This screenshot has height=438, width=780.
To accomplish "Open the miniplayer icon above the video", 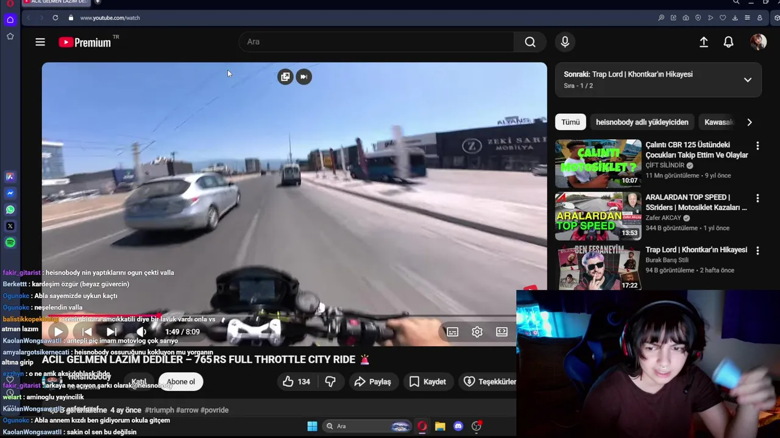I will pyautogui.click(x=285, y=77).
